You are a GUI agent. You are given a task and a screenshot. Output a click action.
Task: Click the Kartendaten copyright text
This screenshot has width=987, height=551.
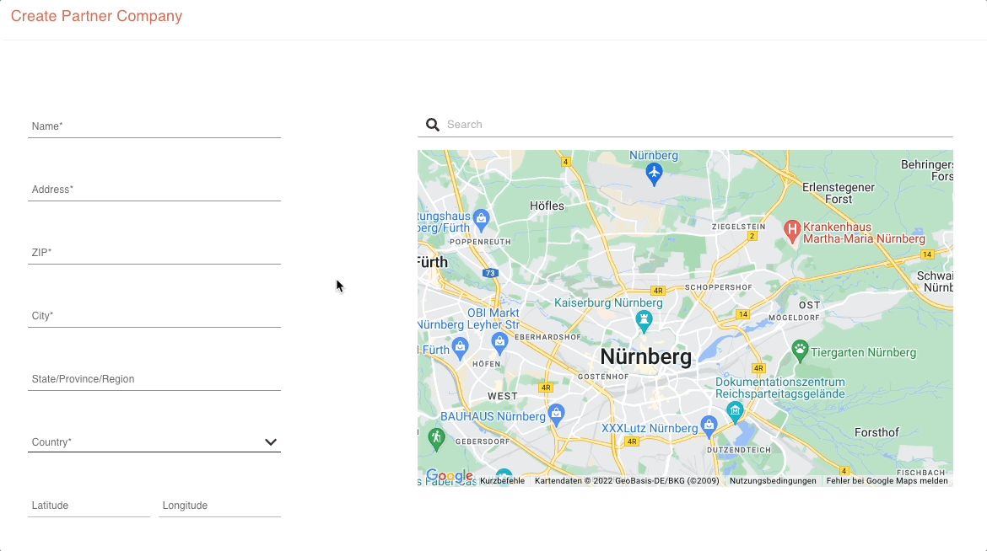click(627, 481)
